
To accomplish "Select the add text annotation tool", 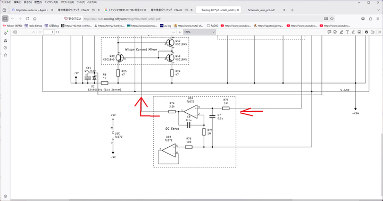I will pos(347,32).
